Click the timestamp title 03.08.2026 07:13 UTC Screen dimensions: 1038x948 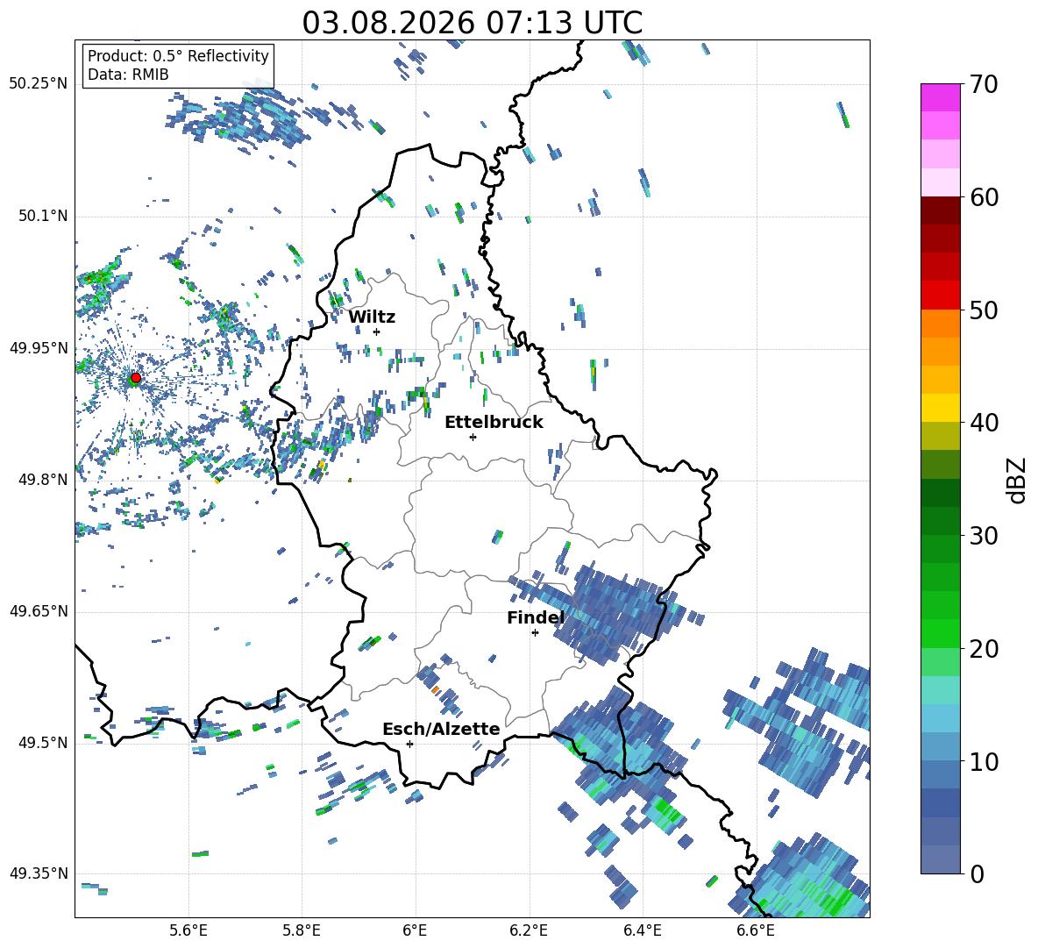click(x=472, y=23)
